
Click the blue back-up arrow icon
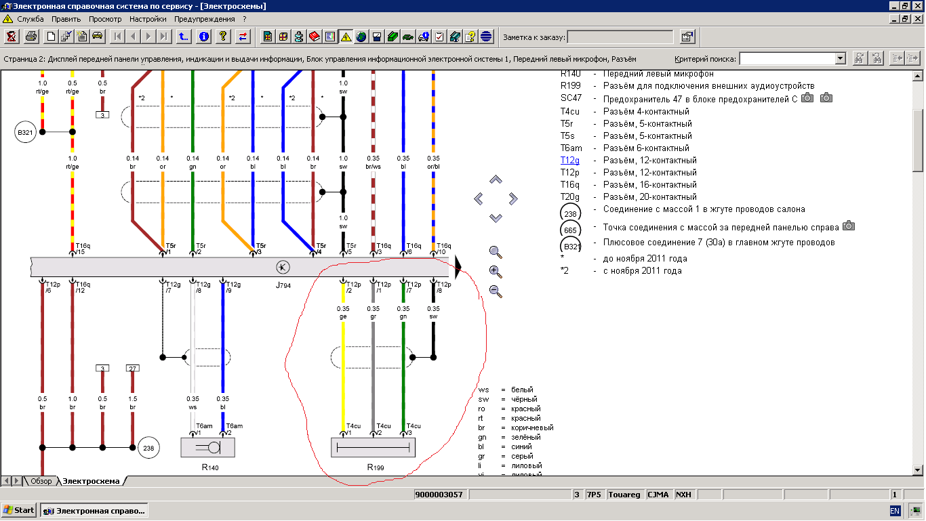184,36
